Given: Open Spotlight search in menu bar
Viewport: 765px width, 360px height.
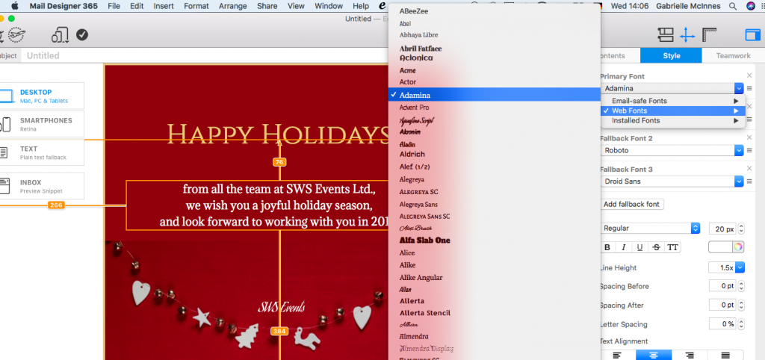Looking at the screenshot, I should coord(732,6).
